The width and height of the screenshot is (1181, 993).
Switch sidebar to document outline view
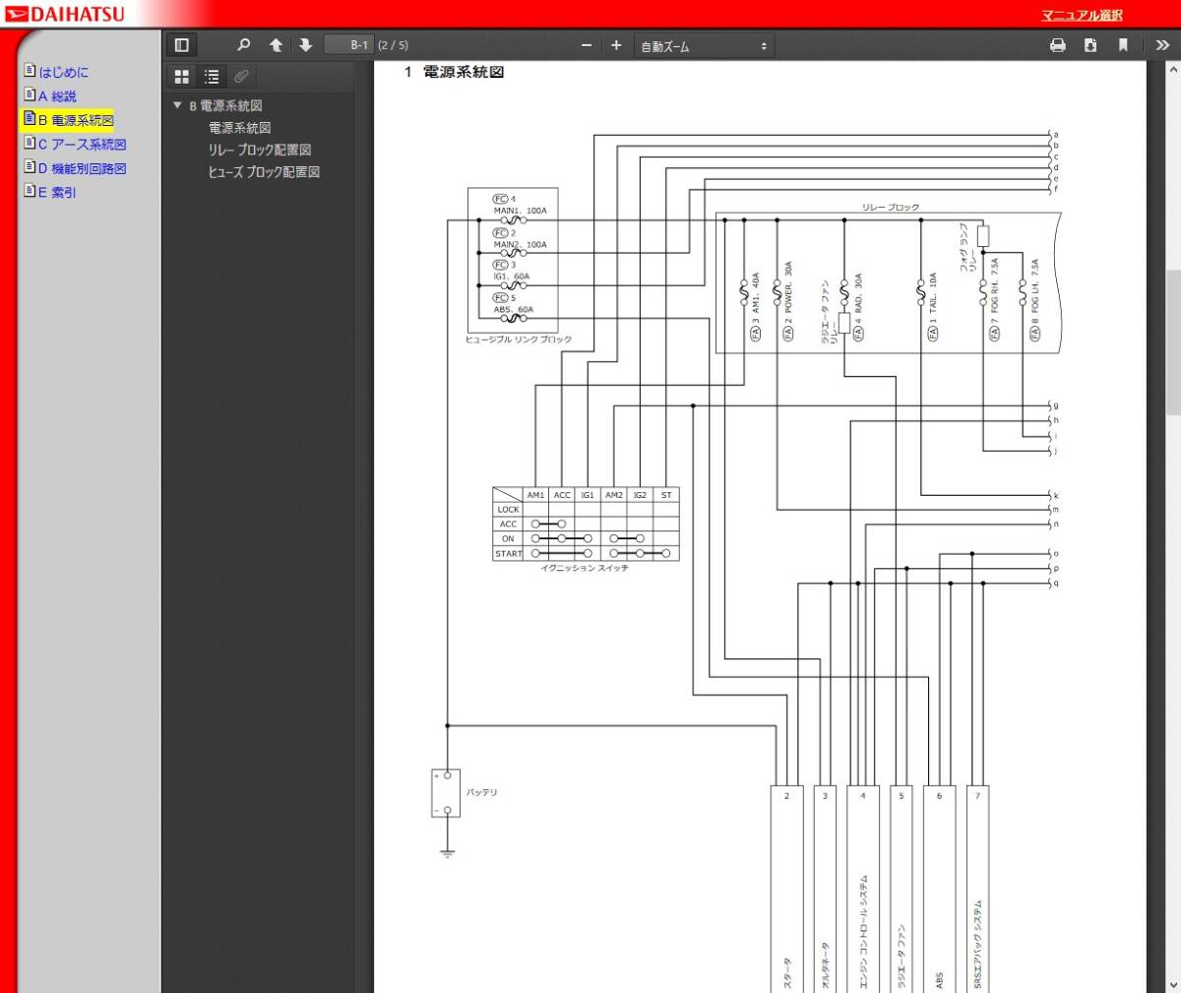[212, 77]
